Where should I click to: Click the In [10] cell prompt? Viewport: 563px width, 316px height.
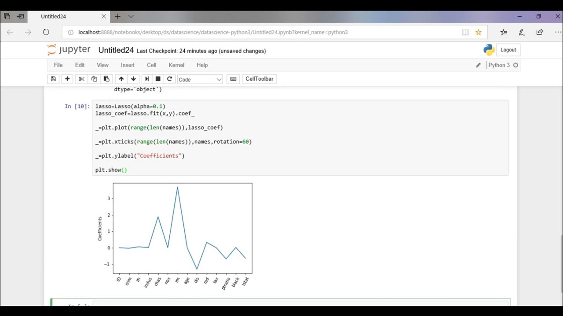coord(77,106)
